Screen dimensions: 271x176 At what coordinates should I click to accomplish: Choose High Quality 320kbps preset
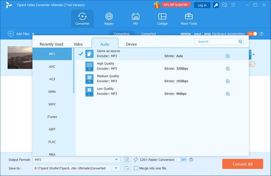[162, 66]
